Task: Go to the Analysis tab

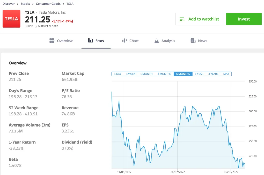Action: pyautogui.click(x=165, y=41)
